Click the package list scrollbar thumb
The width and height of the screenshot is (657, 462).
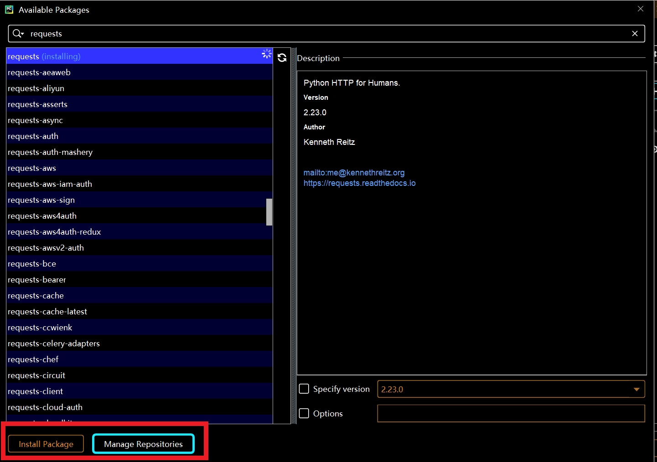(269, 212)
